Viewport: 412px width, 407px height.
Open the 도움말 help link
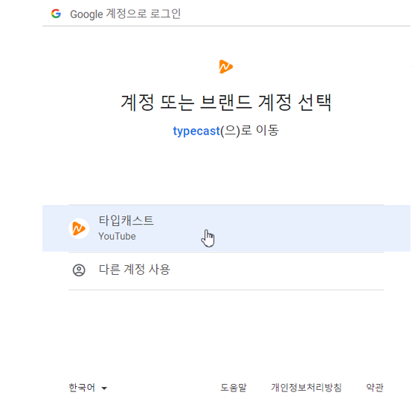234,388
